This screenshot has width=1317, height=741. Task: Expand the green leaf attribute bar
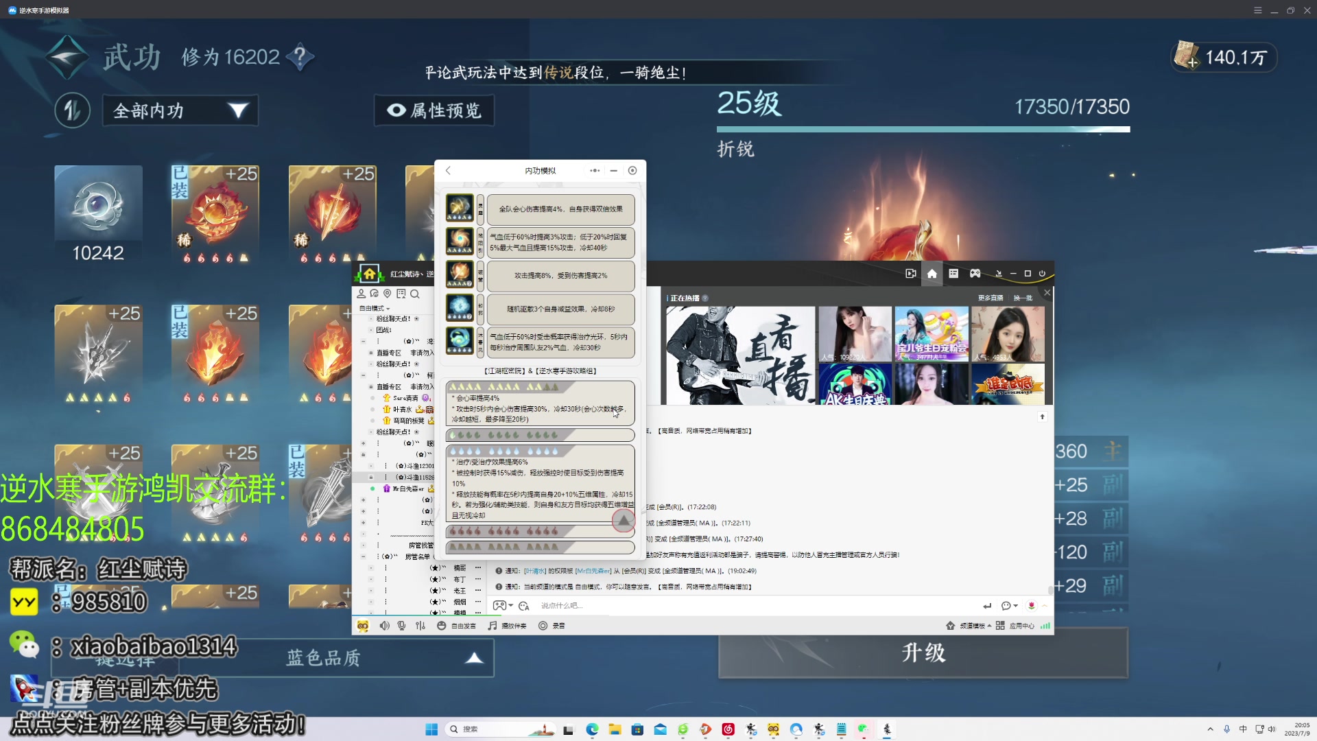(540, 435)
